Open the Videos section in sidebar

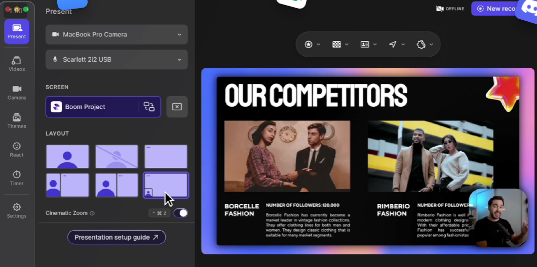pos(17,64)
